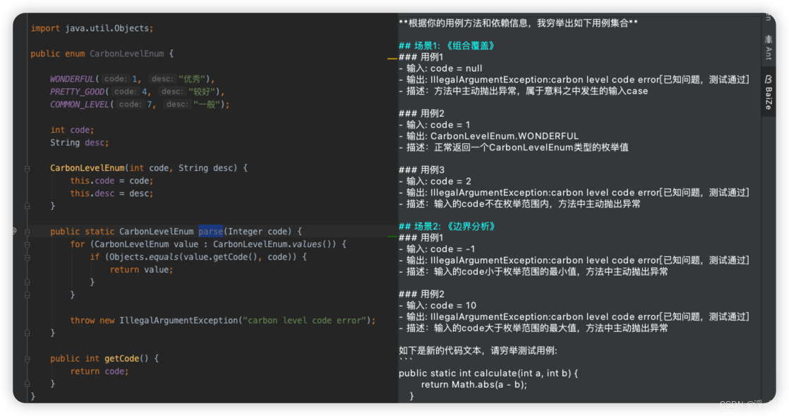Click the "较好" string literal
Screen dimensions: 789x416
pos(204,92)
